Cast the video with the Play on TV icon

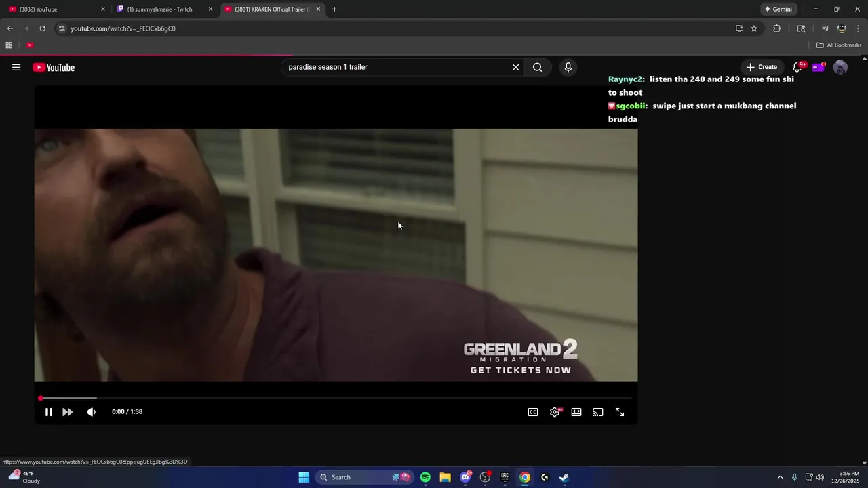click(598, 412)
